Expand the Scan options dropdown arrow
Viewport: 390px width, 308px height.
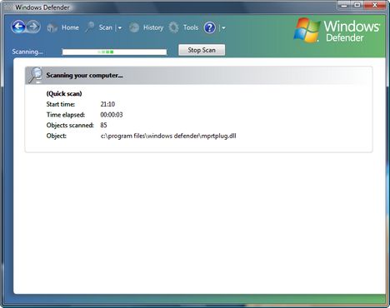(120, 28)
